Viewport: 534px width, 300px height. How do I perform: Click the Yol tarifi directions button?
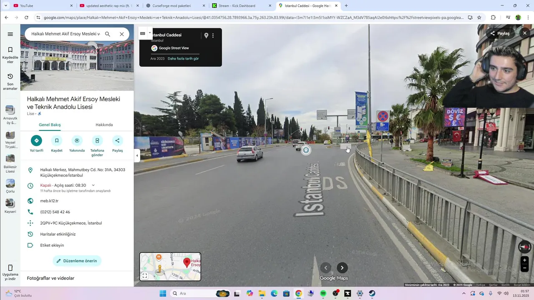coord(36,141)
